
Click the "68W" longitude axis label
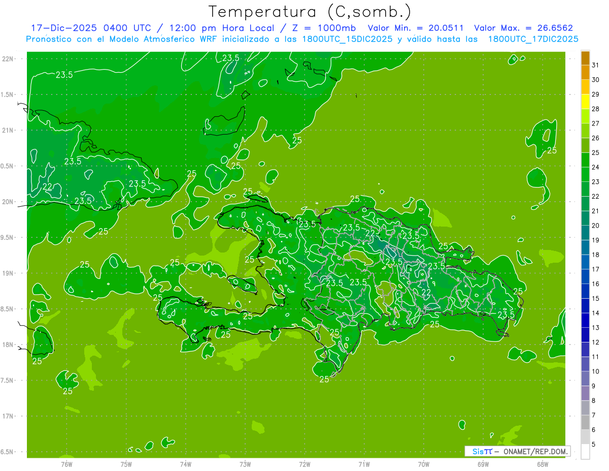pos(543,464)
